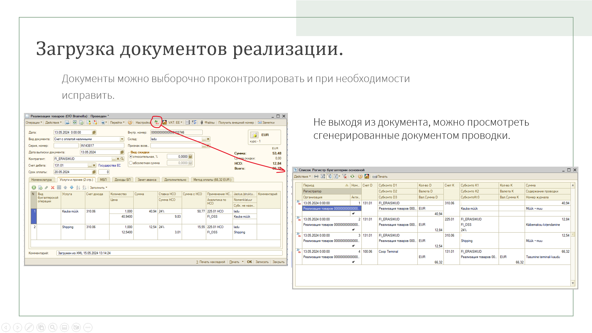
Task: Open the VAT: EE dropdown
Action: point(175,123)
